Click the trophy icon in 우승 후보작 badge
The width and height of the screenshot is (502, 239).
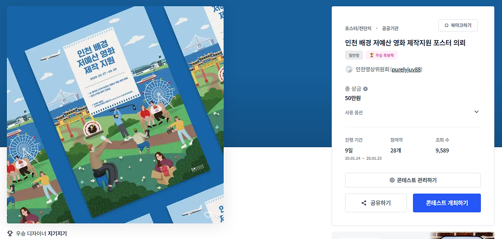coord(372,55)
